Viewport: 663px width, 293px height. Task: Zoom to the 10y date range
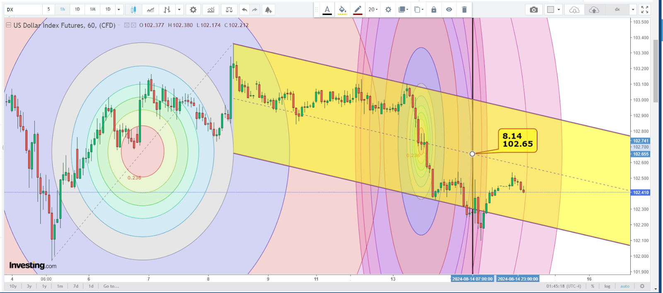pos(13,286)
